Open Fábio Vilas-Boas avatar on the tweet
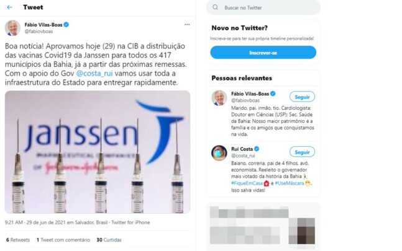Viewport: 402px width, 251px height. tap(12, 28)
